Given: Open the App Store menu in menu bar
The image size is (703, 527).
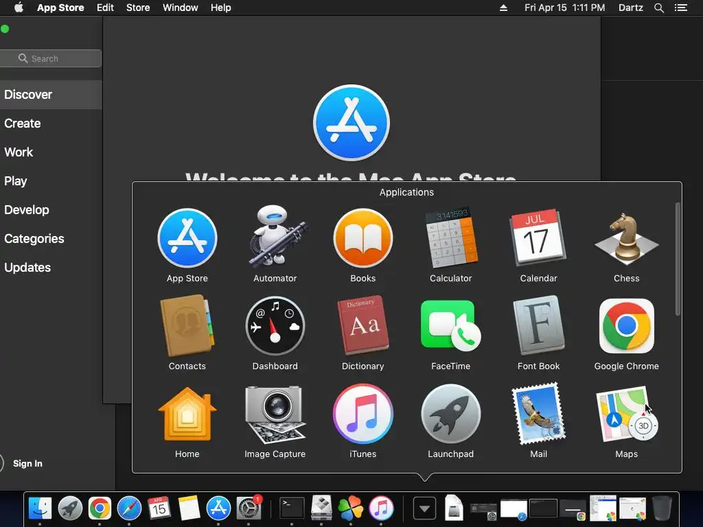Looking at the screenshot, I should pyautogui.click(x=60, y=8).
